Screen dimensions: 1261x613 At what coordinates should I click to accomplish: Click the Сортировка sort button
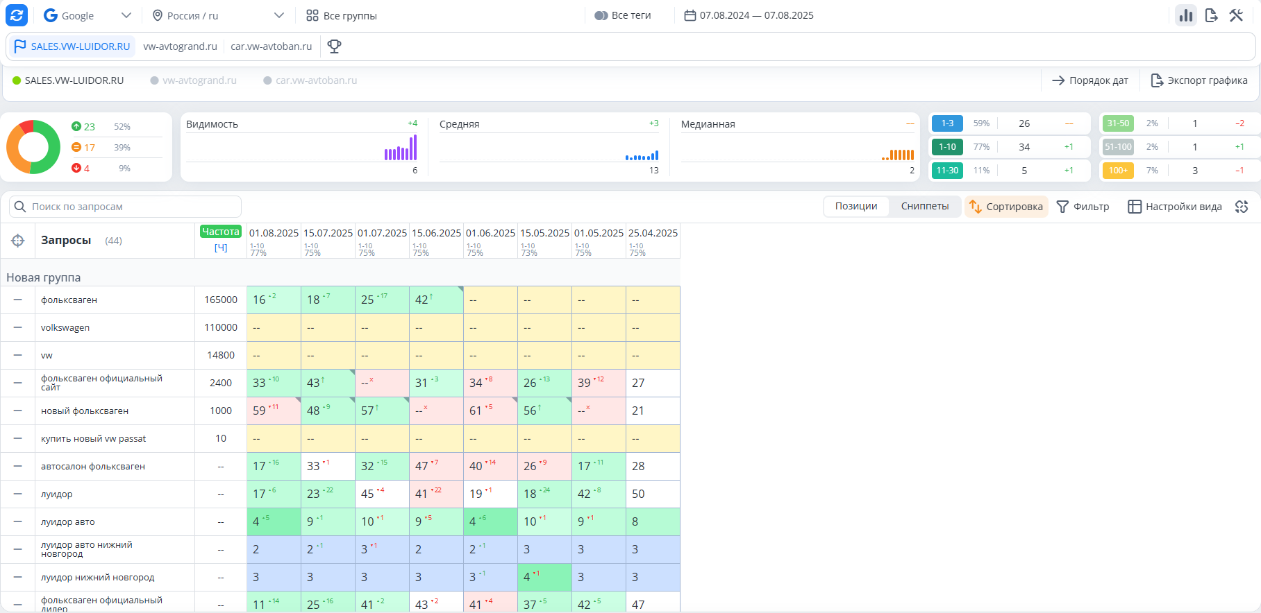(1006, 207)
